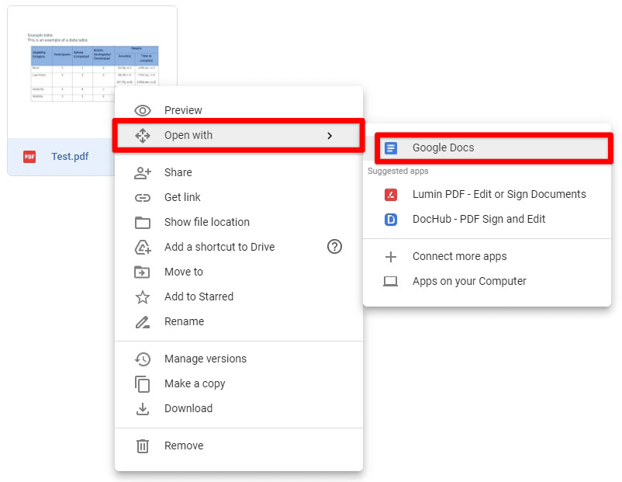Click the blue Google Docs icon
Viewport: 622px width, 482px height.
(391, 148)
